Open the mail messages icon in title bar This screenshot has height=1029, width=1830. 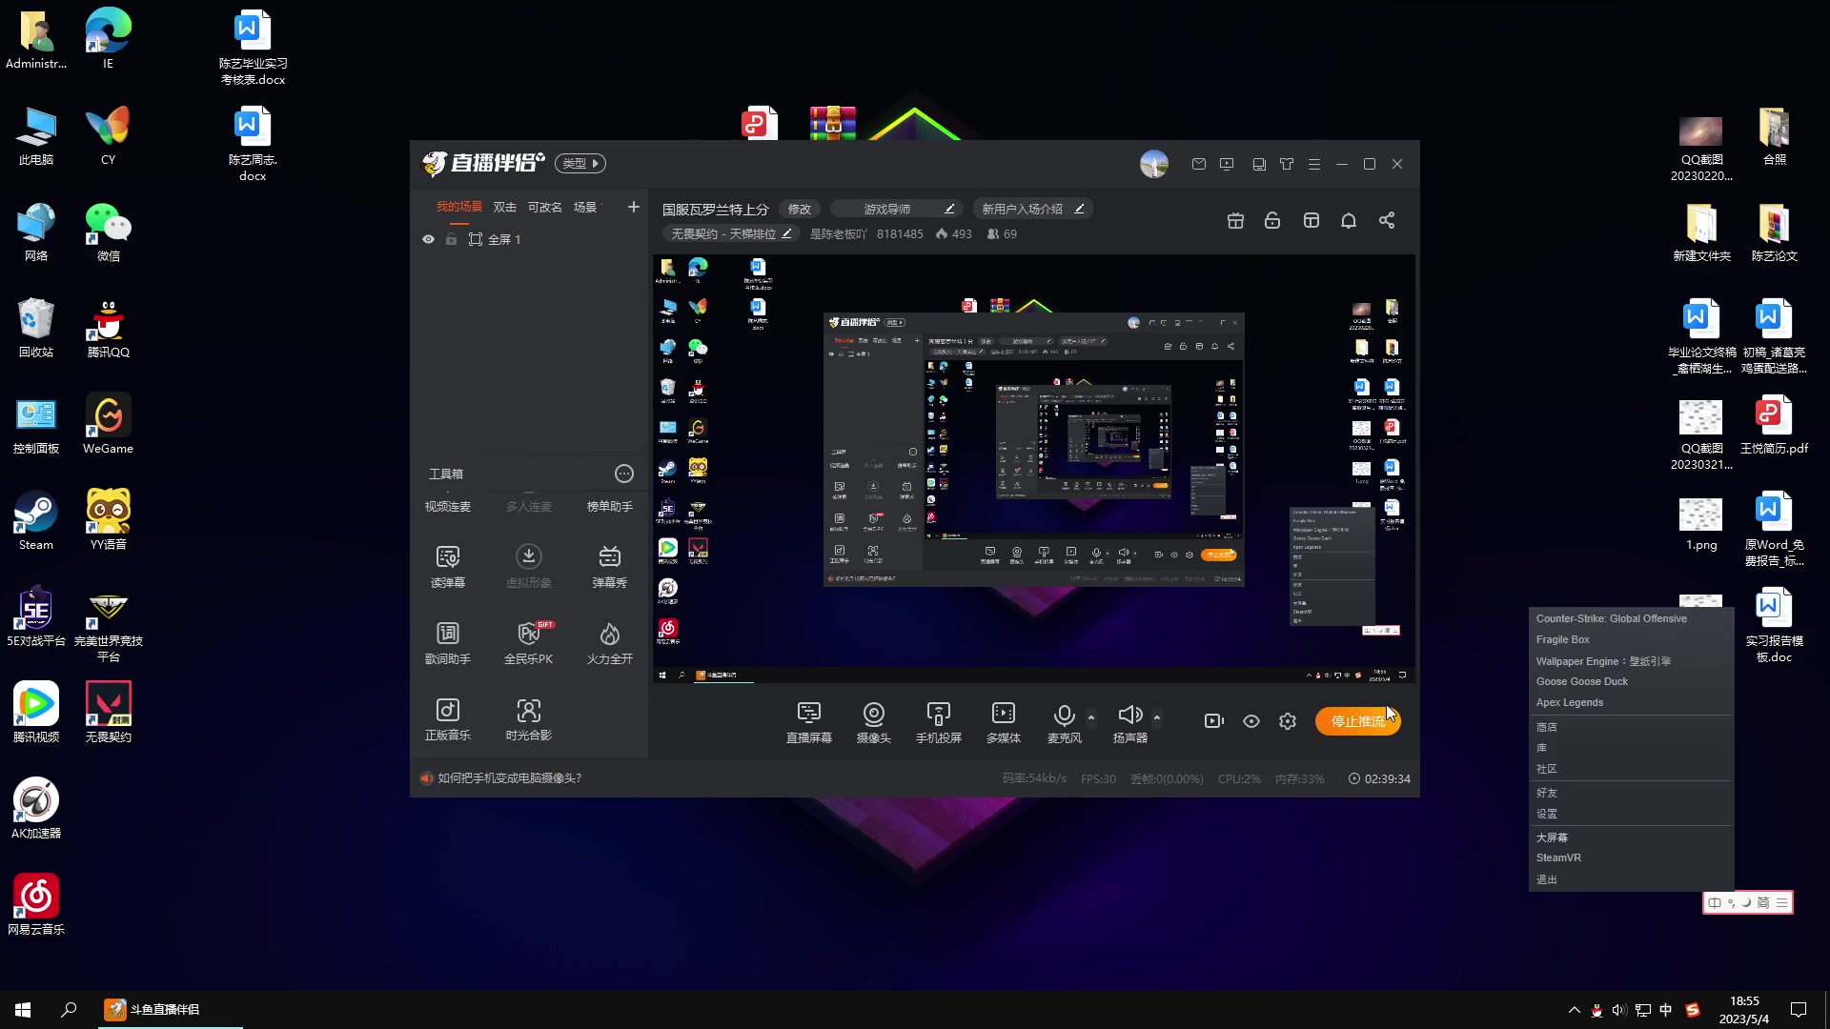tap(1199, 164)
